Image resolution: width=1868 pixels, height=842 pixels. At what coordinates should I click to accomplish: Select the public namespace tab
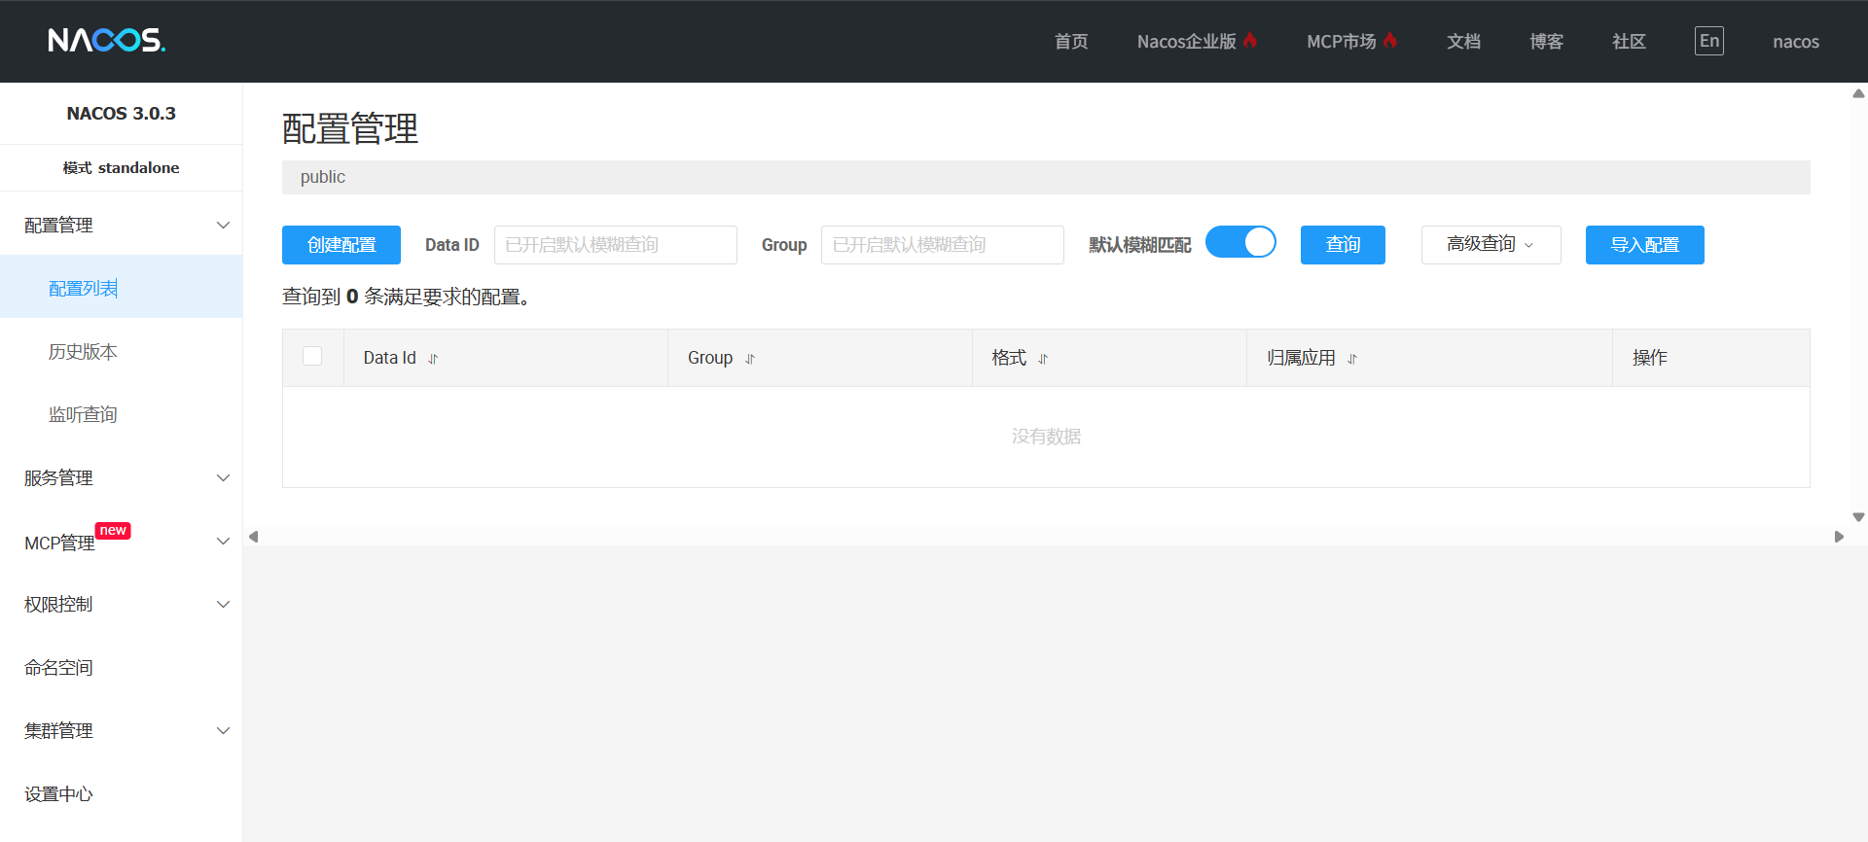point(323,177)
